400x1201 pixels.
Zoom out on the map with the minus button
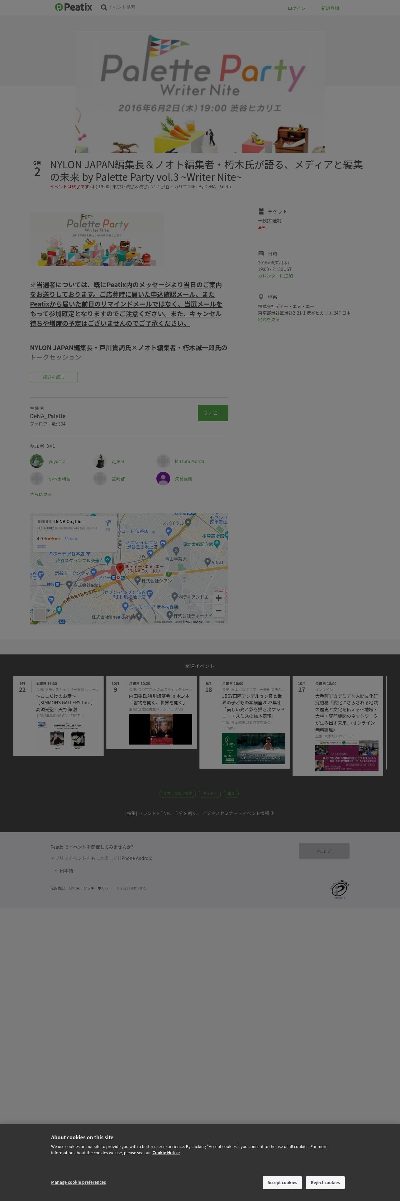(x=218, y=610)
